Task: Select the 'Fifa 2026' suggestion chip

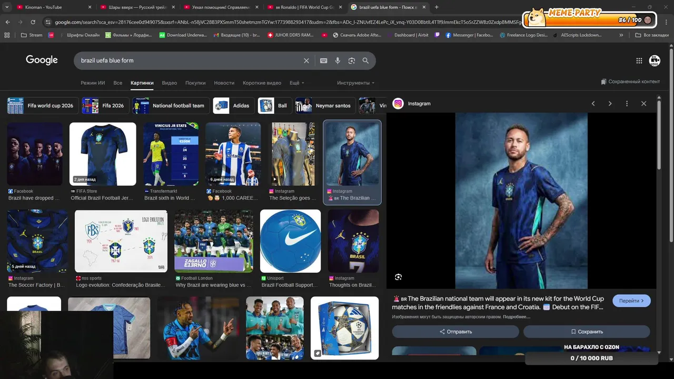Action: point(105,106)
